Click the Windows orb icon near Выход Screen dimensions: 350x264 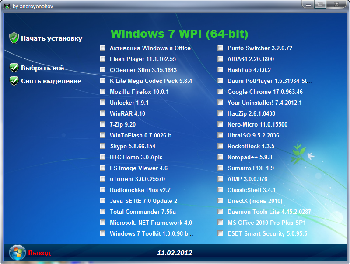coord(17,253)
